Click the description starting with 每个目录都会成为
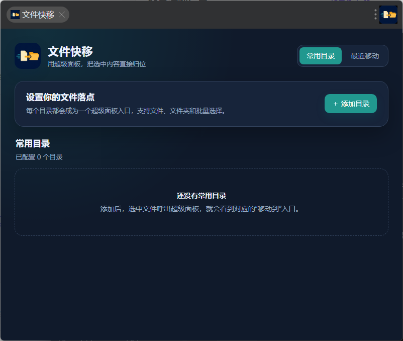This screenshot has height=341, width=403. [x=126, y=111]
